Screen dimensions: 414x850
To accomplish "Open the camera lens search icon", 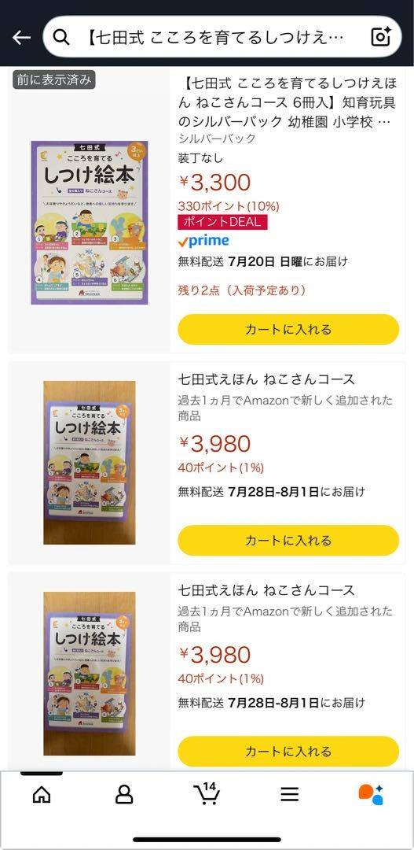I will point(381,37).
